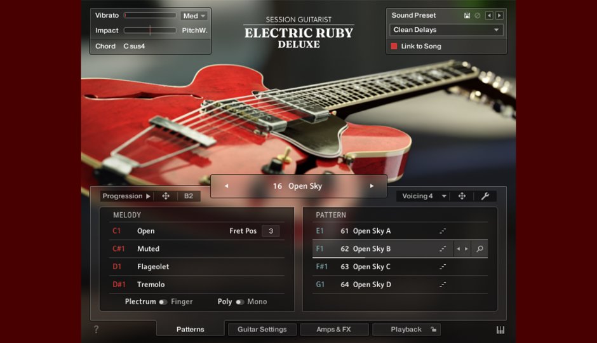Toggle the Link to Song checkbox
Screen dimensions: 597x343
click(x=394, y=46)
